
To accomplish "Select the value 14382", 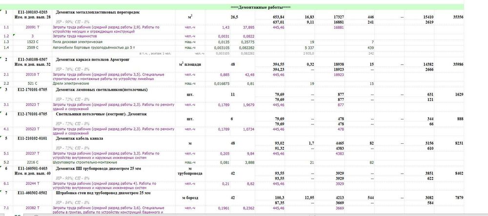I will tap(428, 64).
